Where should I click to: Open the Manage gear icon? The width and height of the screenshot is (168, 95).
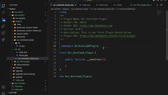3,93
